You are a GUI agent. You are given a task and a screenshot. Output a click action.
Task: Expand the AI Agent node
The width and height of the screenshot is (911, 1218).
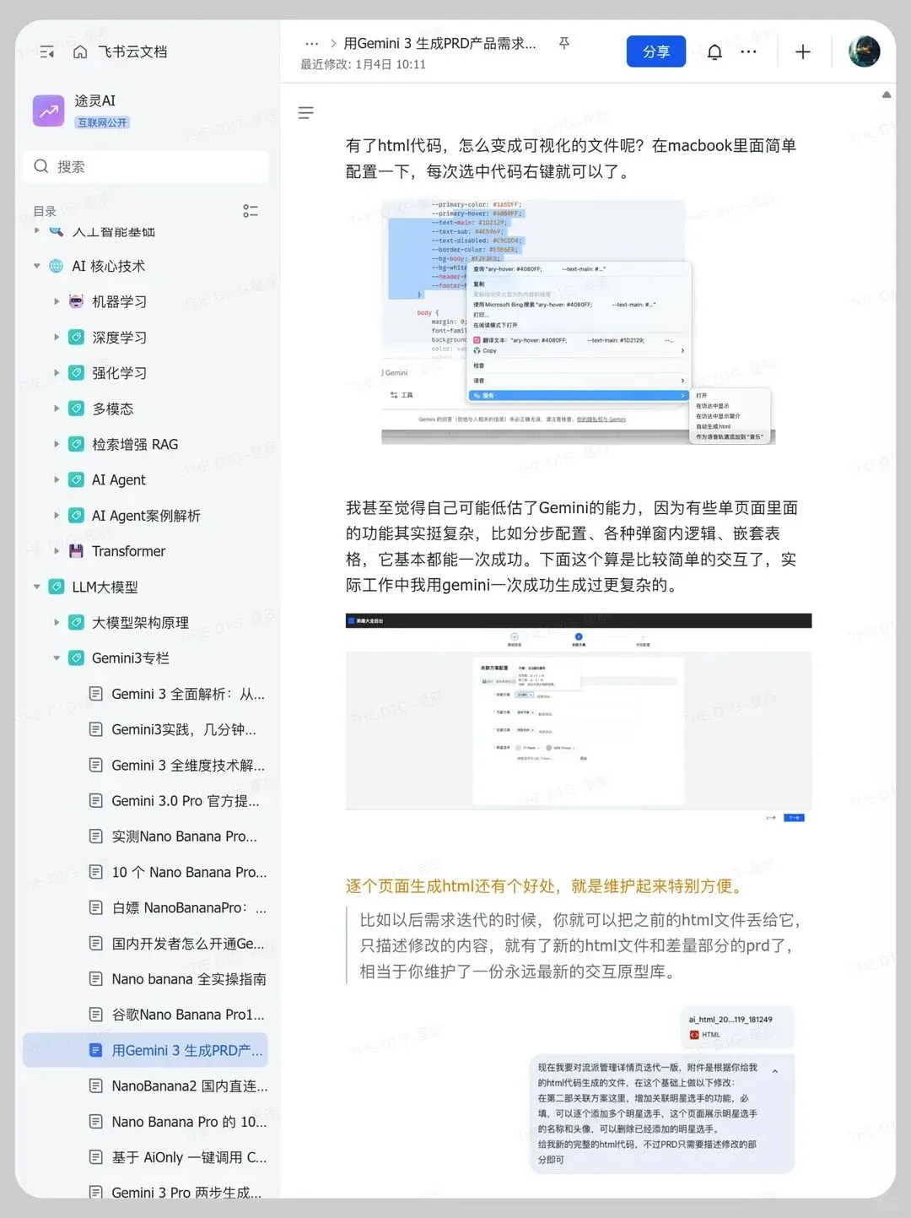tap(57, 479)
